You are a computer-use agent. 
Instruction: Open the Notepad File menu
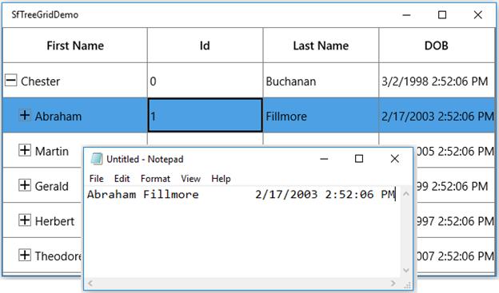coord(97,179)
